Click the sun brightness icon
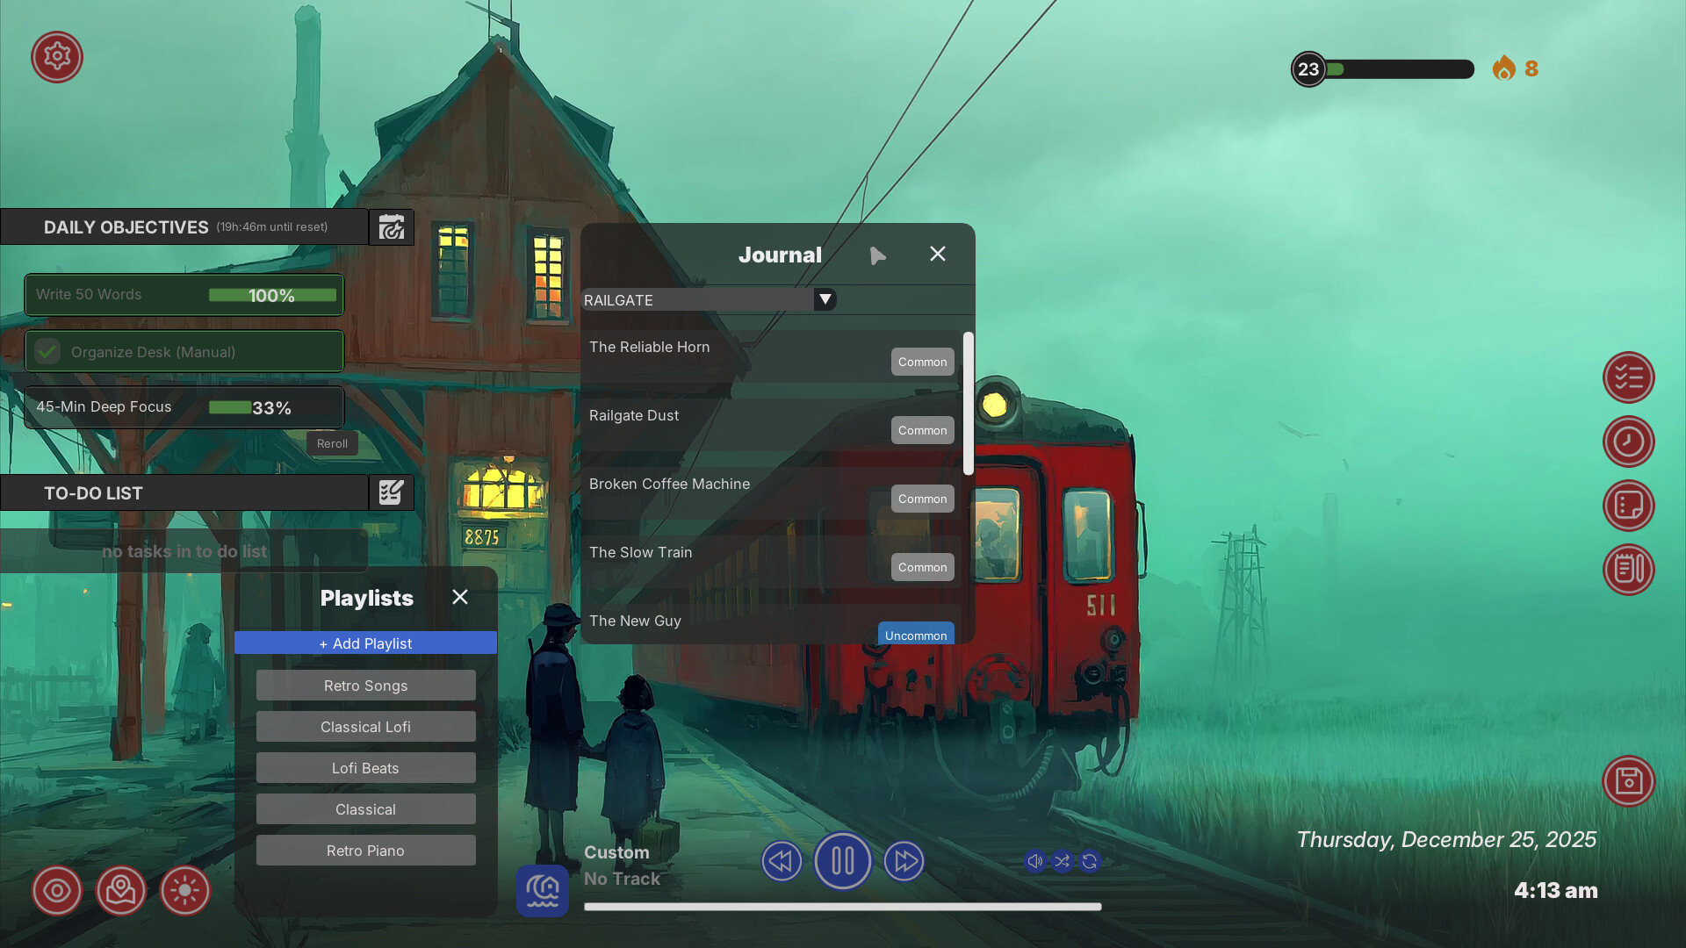This screenshot has height=948, width=1686. coord(185,890)
